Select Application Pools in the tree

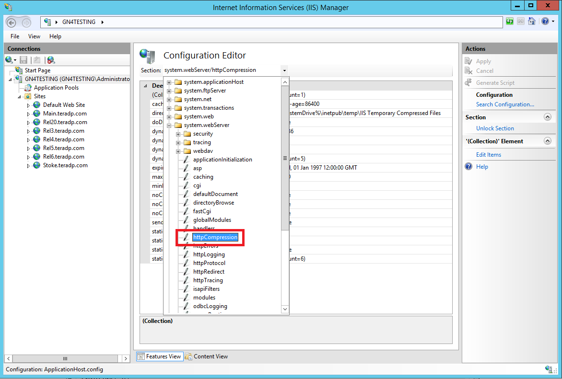(x=56, y=87)
